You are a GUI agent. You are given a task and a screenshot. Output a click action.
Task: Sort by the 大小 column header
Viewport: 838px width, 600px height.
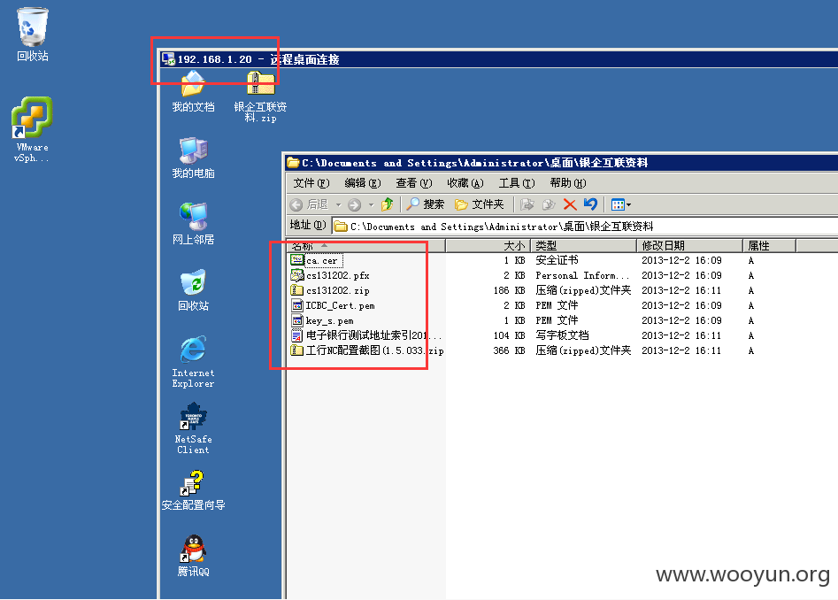(488, 246)
